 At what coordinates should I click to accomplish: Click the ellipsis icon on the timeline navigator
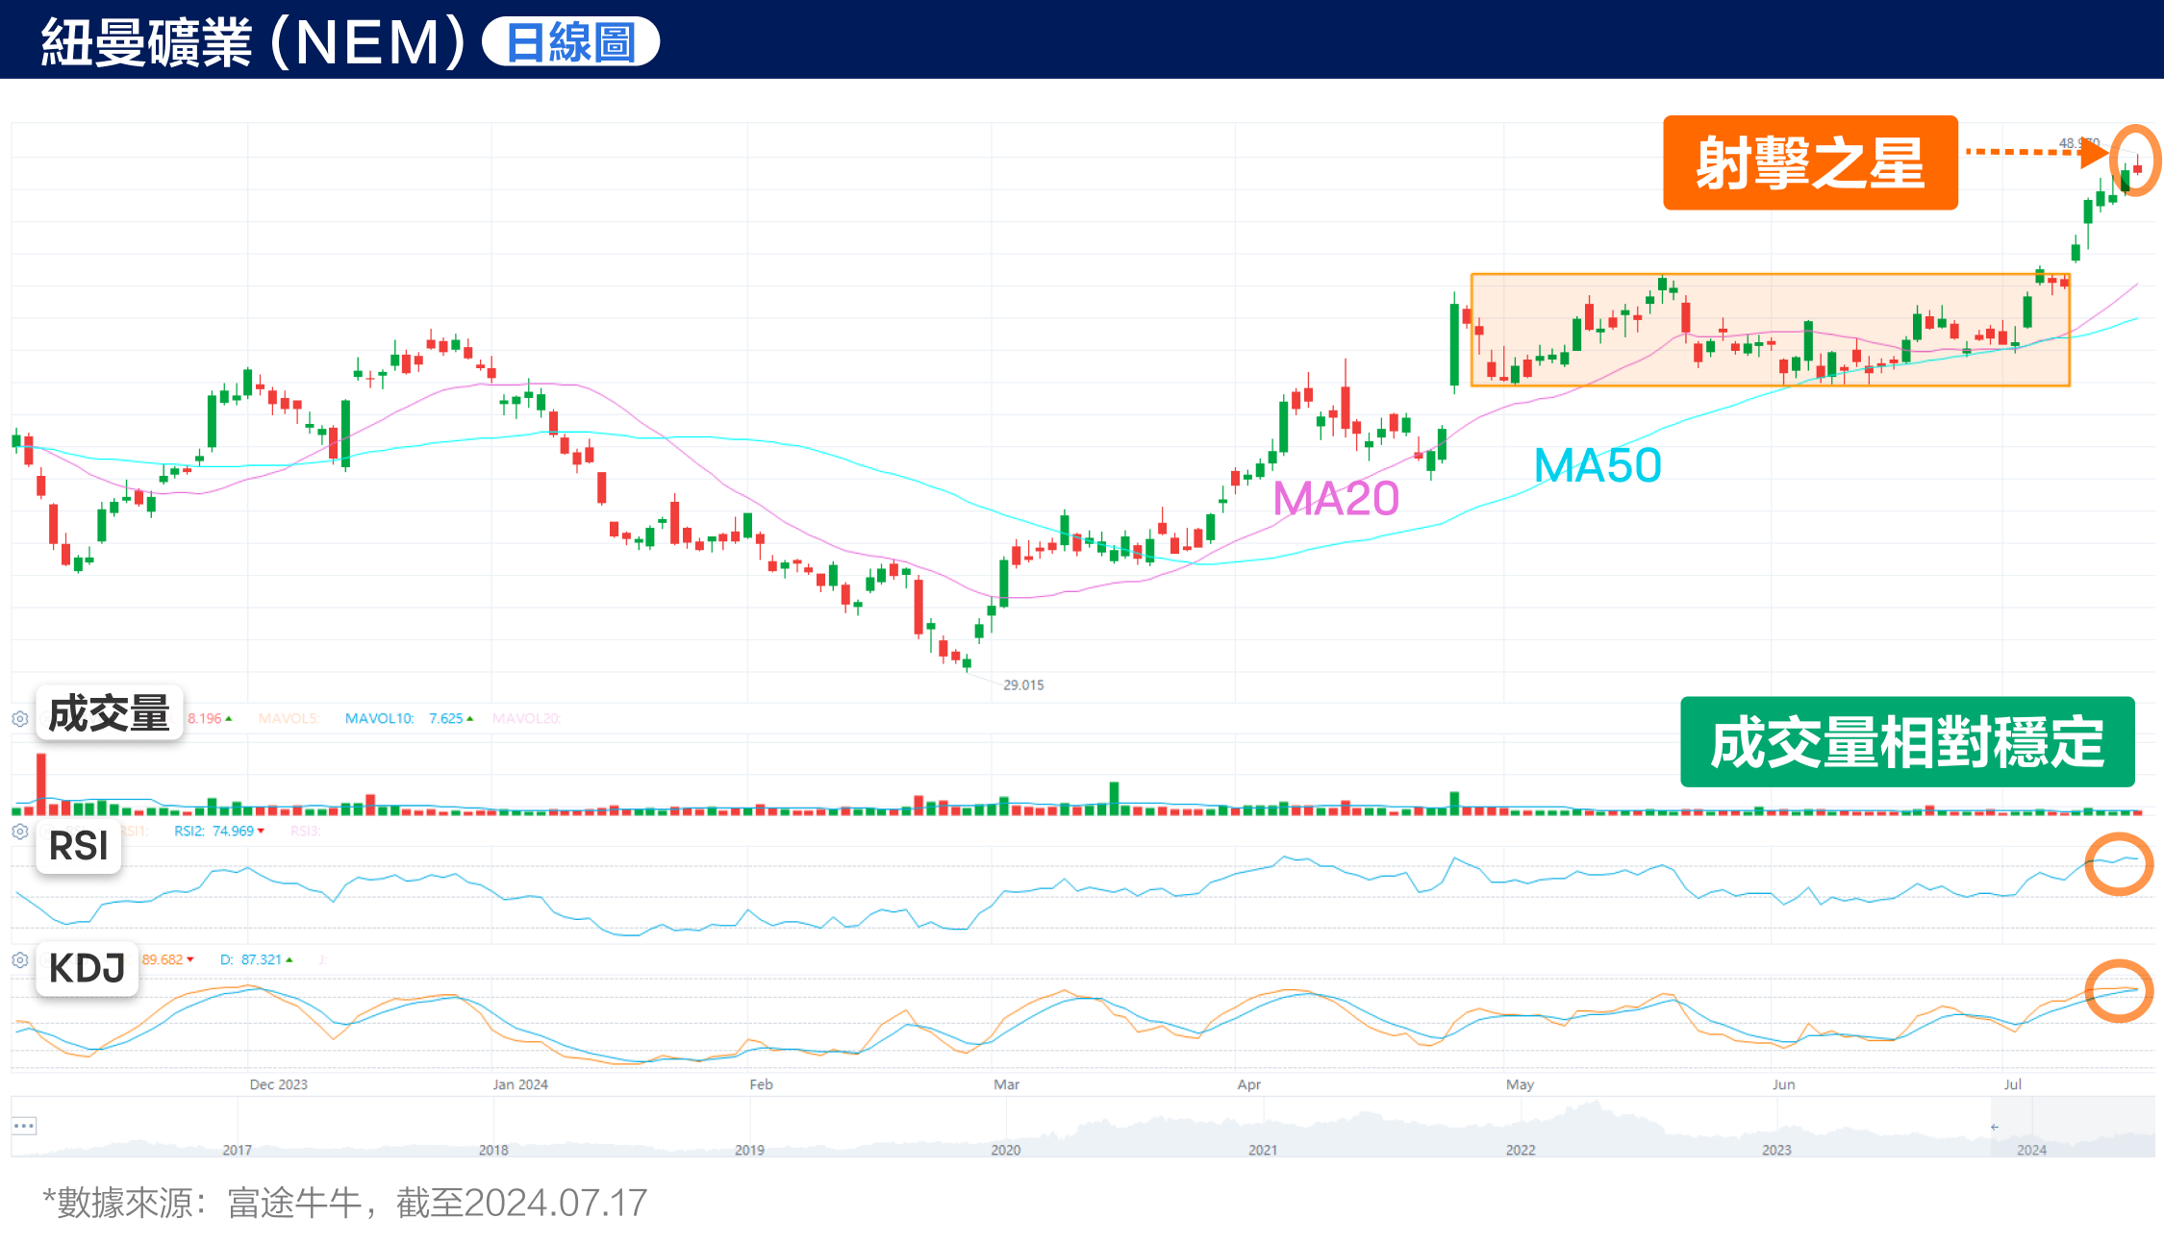[x=26, y=1125]
